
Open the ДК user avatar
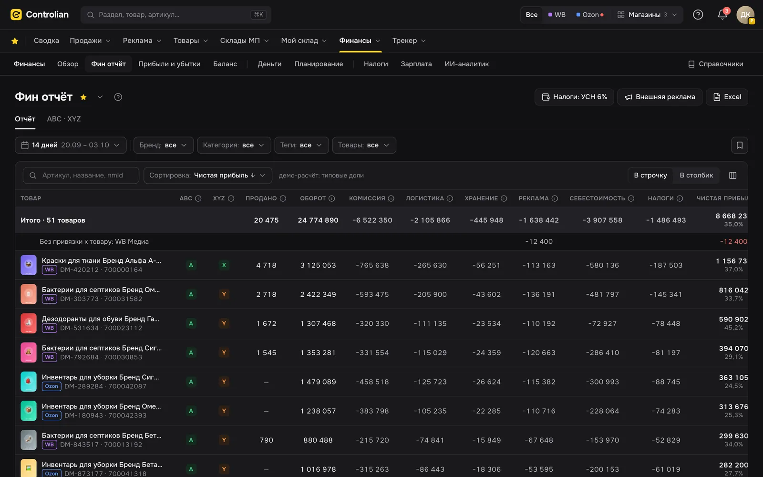point(745,15)
